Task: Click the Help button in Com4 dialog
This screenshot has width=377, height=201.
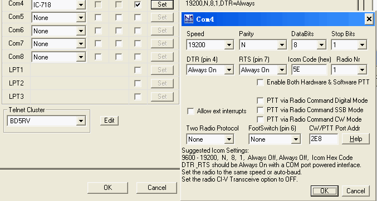Action: click(356, 139)
